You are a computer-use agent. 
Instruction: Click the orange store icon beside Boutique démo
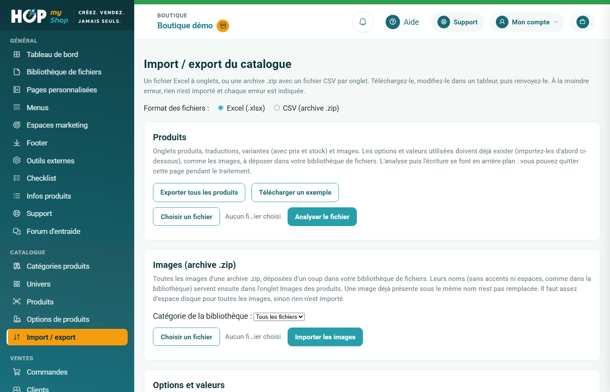coord(223,26)
